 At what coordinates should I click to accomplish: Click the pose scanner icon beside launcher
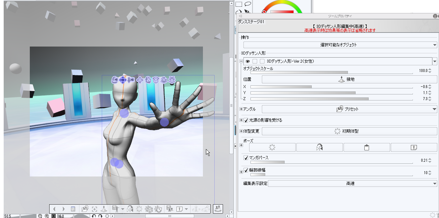point(218,209)
